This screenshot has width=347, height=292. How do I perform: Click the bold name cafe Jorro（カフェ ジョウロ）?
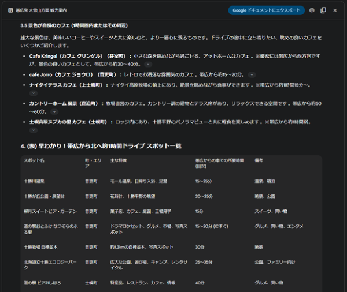click(x=61, y=74)
